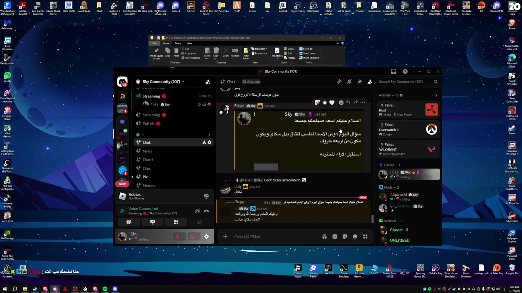Image resolution: width=522 pixels, height=293 pixels.
Task: Open Discord user settings gear
Action: point(206,236)
